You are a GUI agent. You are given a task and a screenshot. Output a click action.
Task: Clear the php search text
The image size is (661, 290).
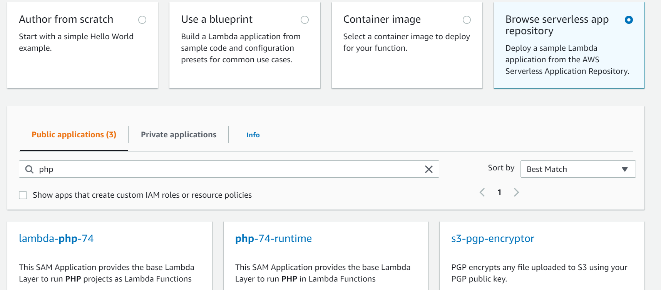click(x=428, y=169)
